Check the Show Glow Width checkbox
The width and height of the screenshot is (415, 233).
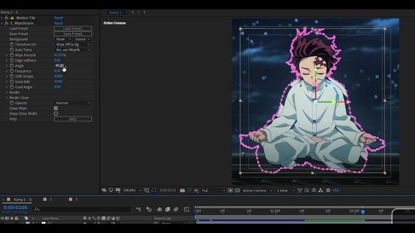point(56,114)
